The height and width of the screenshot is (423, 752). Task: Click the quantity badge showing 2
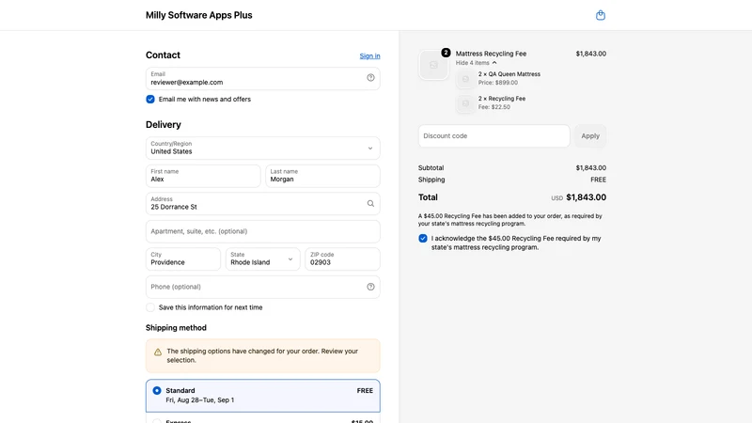click(446, 53)
